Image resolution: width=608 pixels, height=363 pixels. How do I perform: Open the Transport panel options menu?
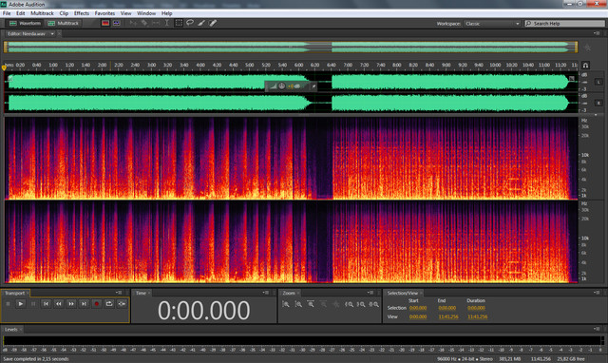pos(119,293)
